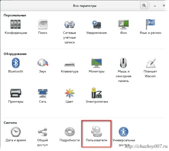The width and height of the screenshot is (169, 151).
Task: Open the Сеть network settings
Action: 43,96
